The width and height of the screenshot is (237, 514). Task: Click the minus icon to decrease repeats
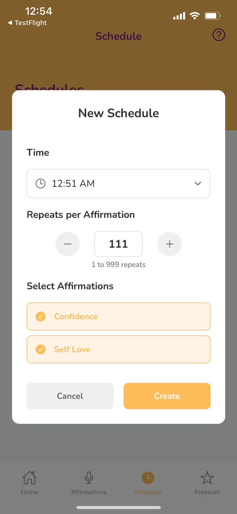coord(67,244)
